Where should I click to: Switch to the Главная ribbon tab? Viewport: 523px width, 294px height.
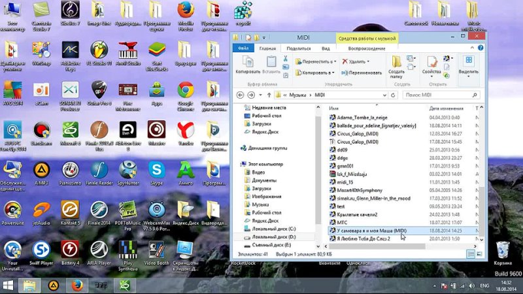267,48
